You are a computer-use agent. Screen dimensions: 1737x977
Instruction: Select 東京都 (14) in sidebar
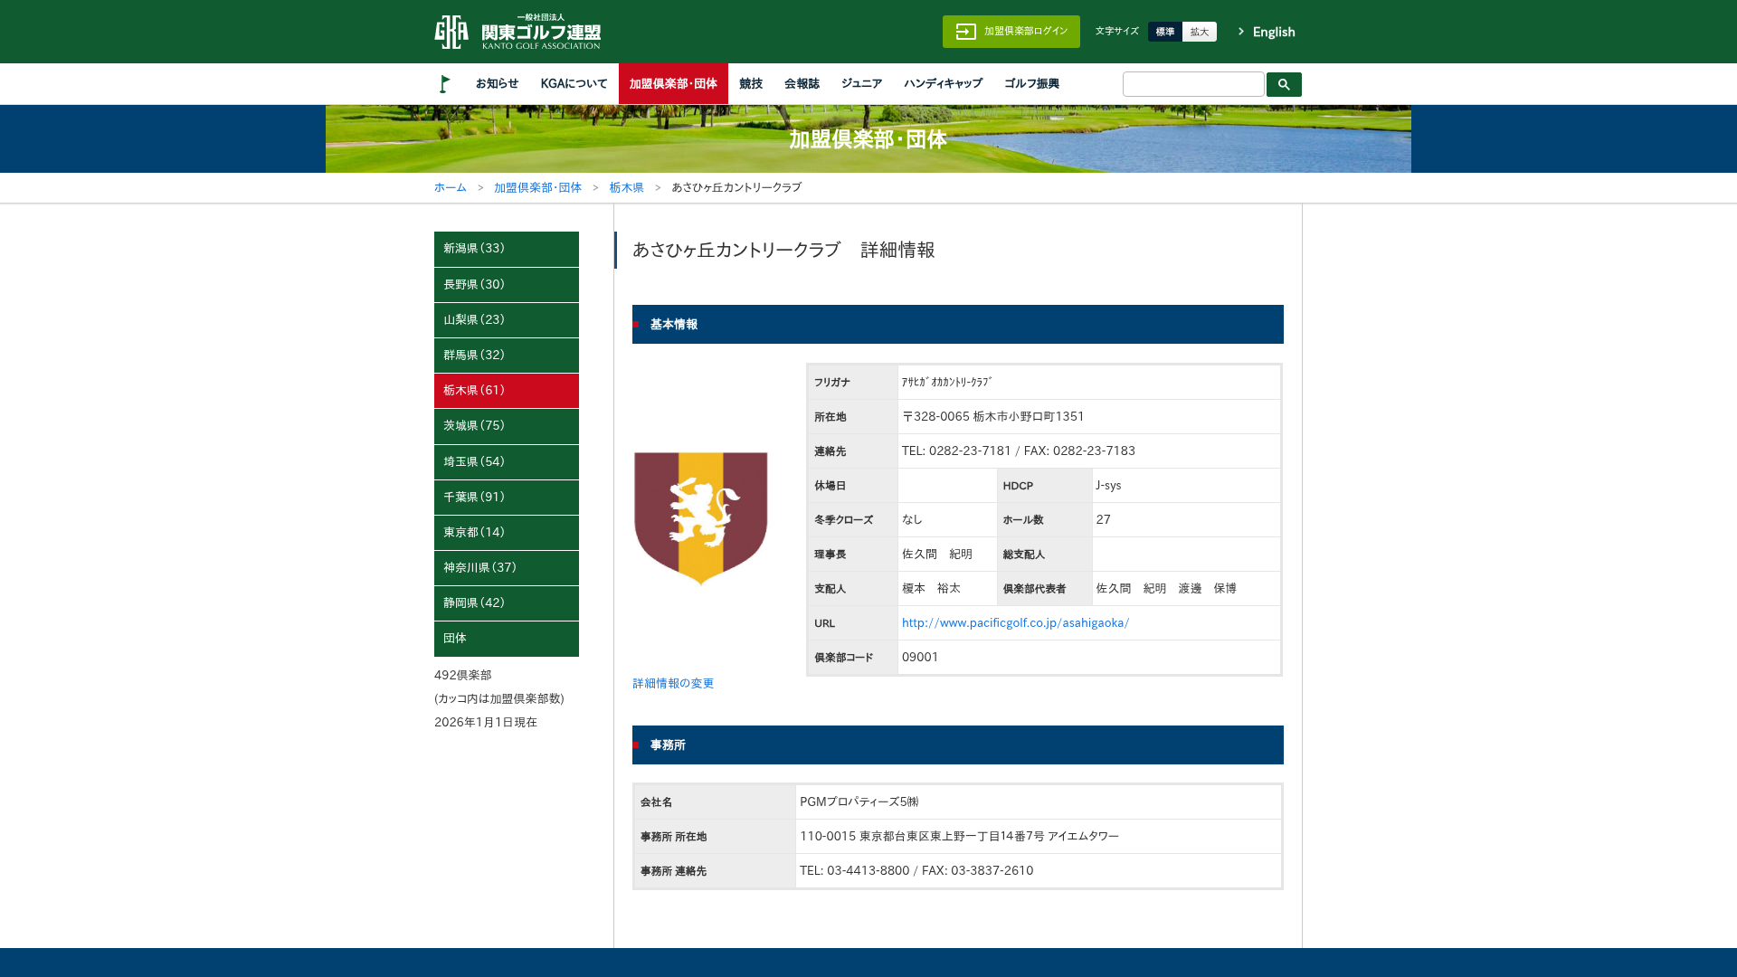tap(507, 533)
